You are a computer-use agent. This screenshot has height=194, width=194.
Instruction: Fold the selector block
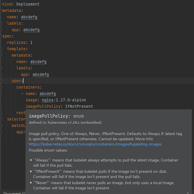[1, 119]
